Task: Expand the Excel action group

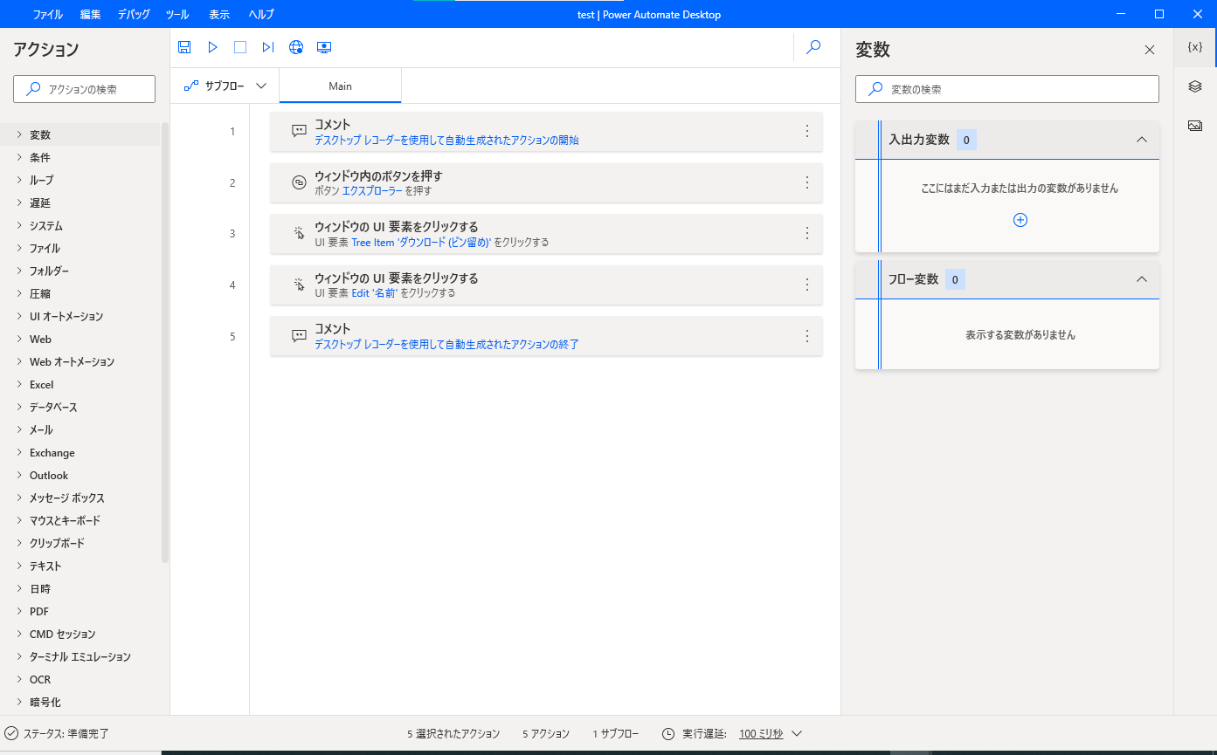Action: point(41,384)
